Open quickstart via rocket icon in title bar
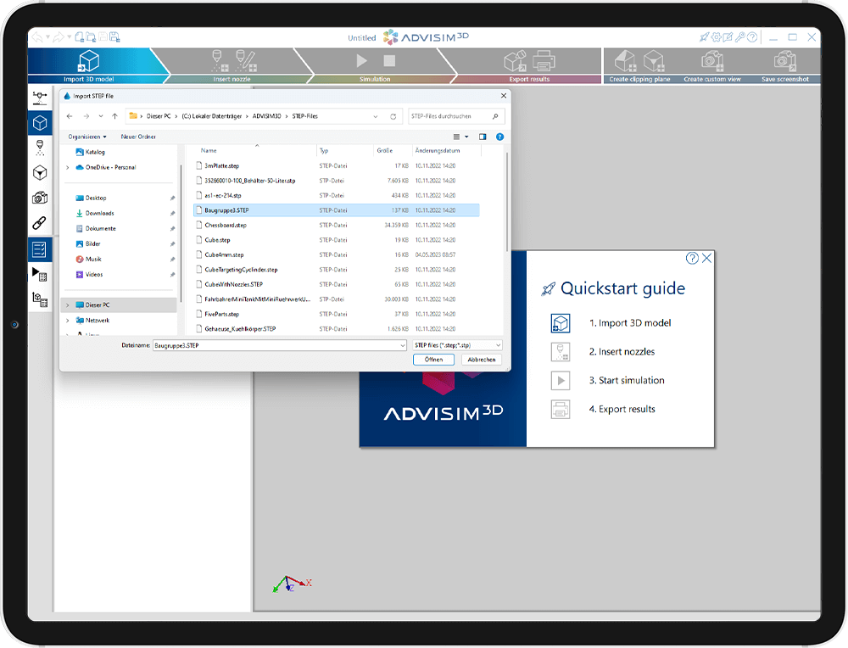 [x=704, y=37]
